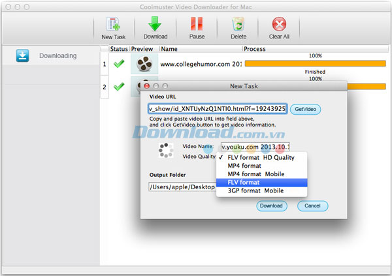The image size is (392, 276).
Task: Select the Downloading sidebar icon
Action: 22,55
